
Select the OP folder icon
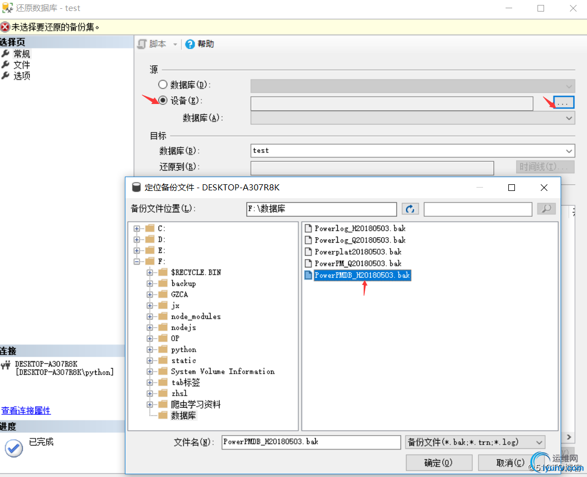(163, 338)
